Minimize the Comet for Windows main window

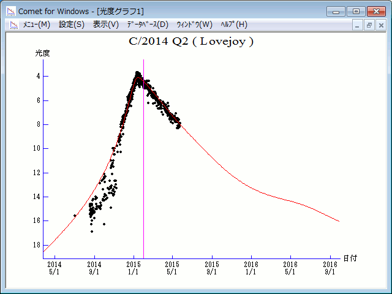[336, 12]
